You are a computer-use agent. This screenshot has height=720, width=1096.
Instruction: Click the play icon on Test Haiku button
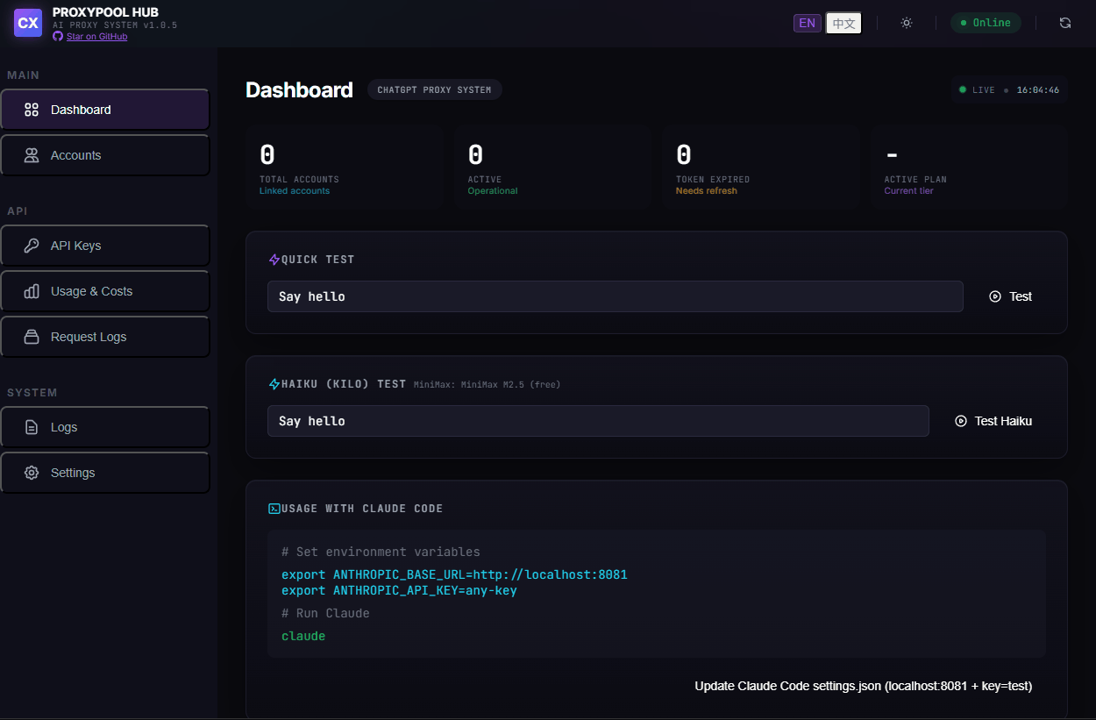pyautogui.click(x=961, y=421)
